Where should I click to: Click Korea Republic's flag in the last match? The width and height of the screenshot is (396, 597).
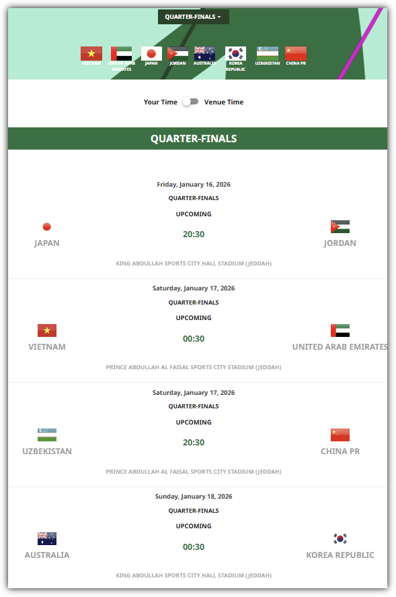(x=340, y=538)
